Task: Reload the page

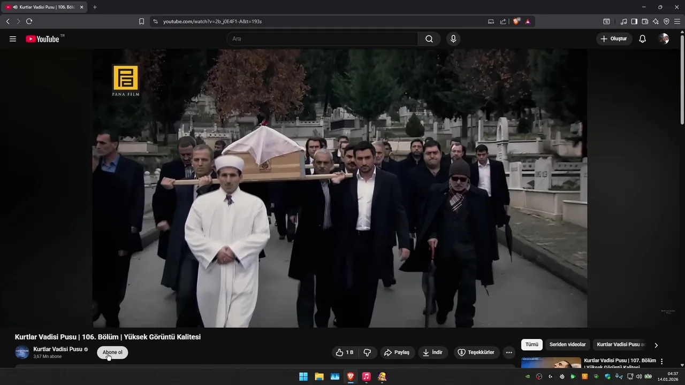Action: coord(29,21)
